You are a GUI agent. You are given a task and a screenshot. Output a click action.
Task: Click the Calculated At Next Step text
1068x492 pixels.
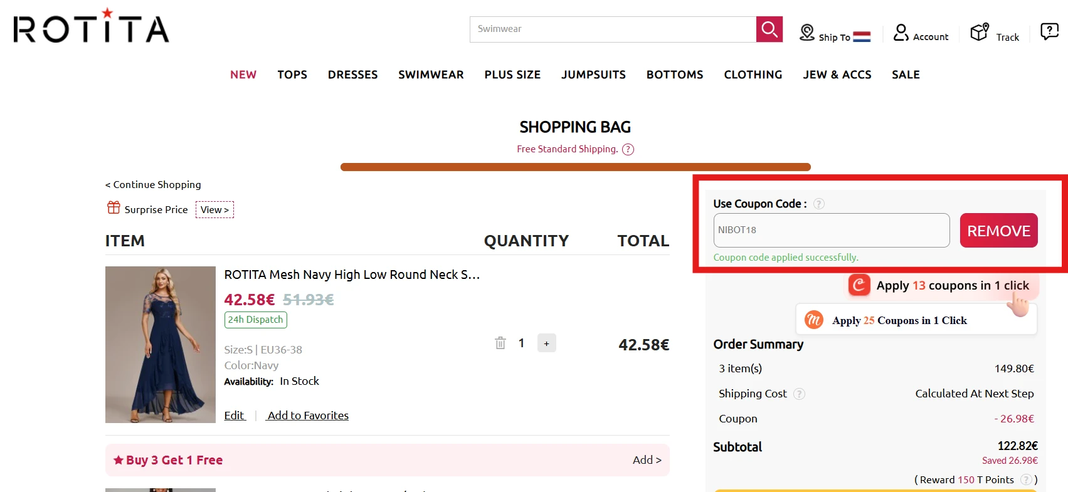(x=975, y=394)
